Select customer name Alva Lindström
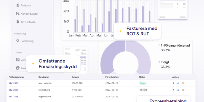 point(45,83)
